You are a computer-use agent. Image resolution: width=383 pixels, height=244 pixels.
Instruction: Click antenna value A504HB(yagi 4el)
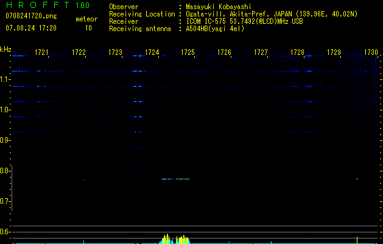215,29
